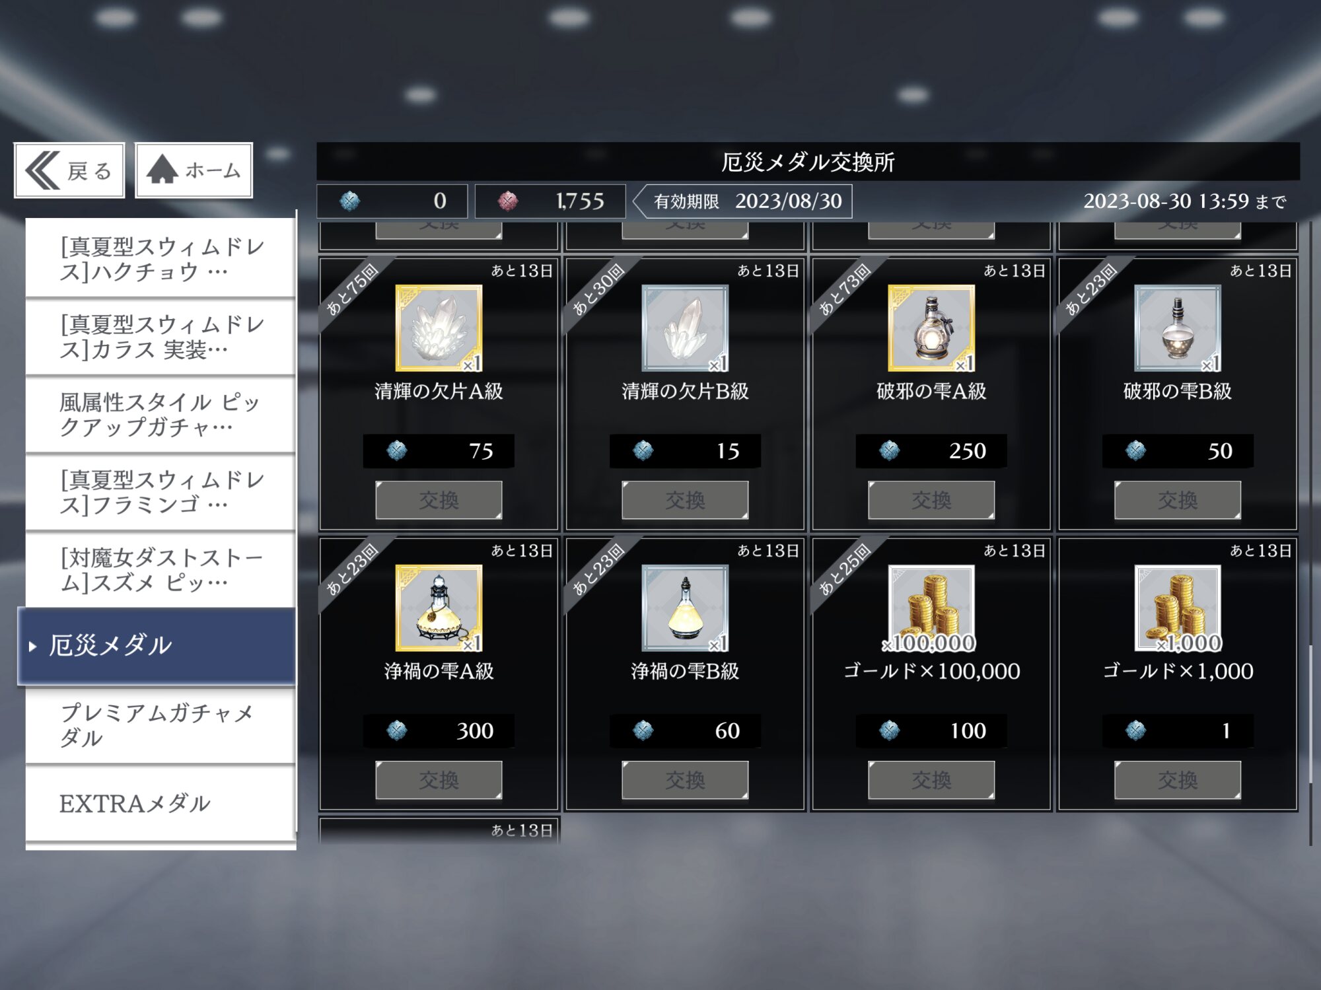This screenshot has width=1321, height=990.
Task: Switch to the EXTRAメダル tab
Action: point(160,803)
